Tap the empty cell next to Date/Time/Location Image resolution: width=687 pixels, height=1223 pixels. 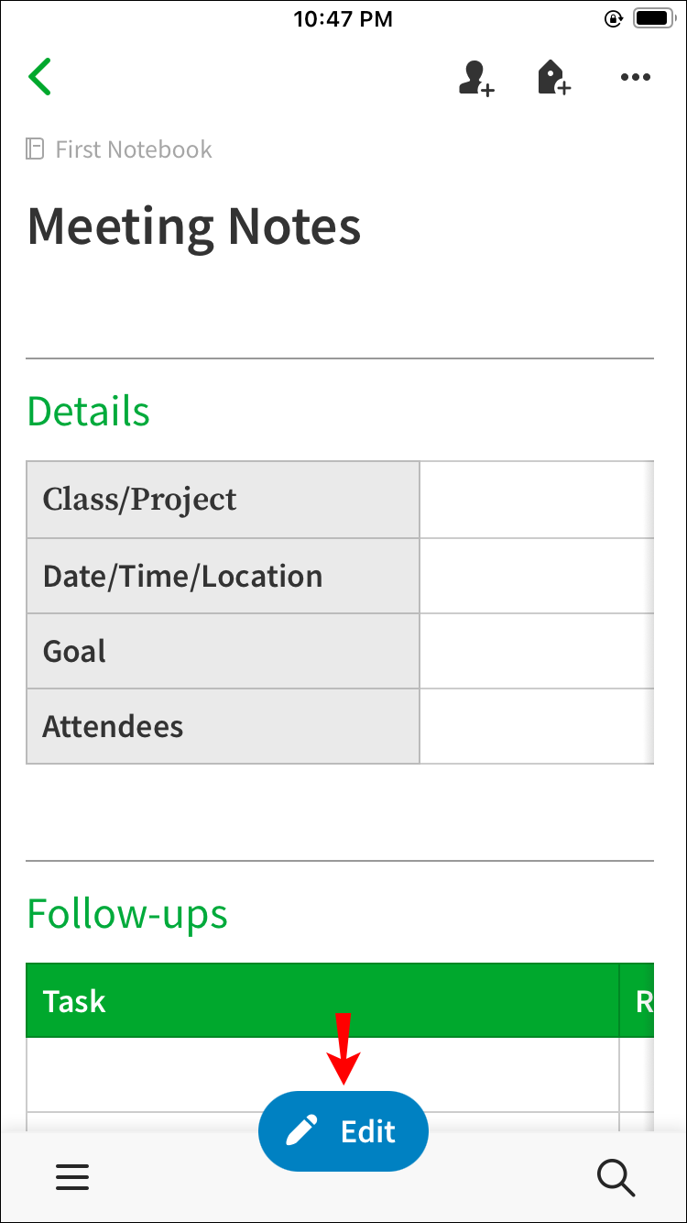(536, 576)
